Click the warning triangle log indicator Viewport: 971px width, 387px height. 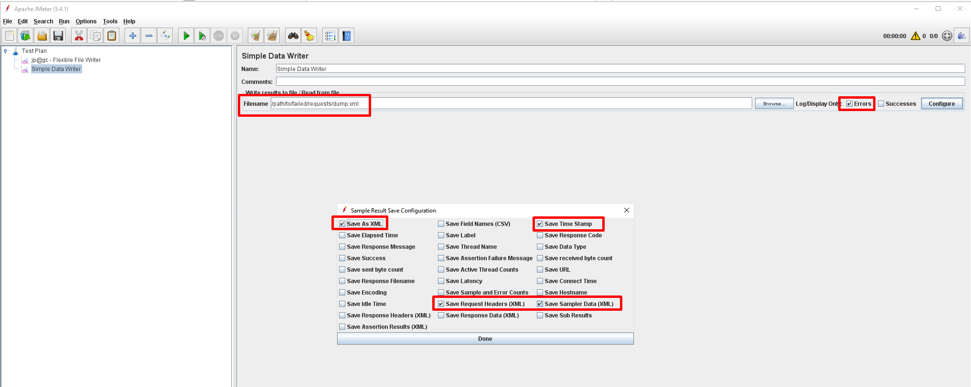click(916, 36)
